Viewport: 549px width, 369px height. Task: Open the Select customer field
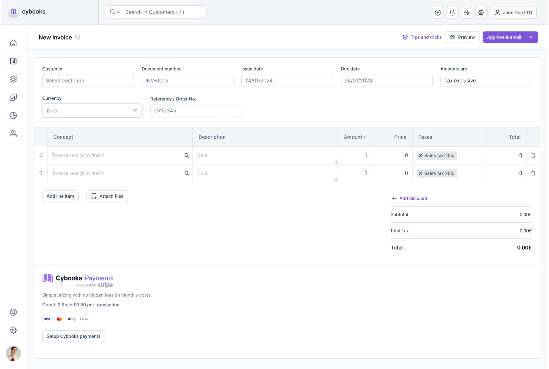[88, 81]
